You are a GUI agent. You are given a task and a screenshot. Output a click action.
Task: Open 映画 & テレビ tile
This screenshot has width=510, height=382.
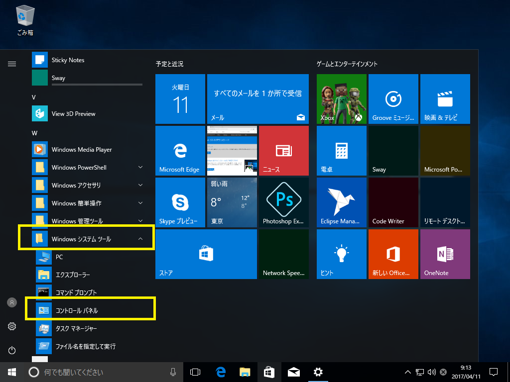(445, 99)
